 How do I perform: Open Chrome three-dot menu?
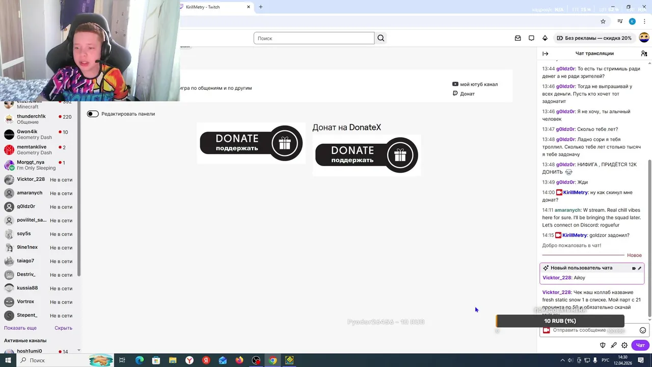point(644,21)
